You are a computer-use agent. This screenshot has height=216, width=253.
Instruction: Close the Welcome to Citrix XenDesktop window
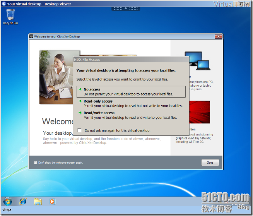coord(218,36)
